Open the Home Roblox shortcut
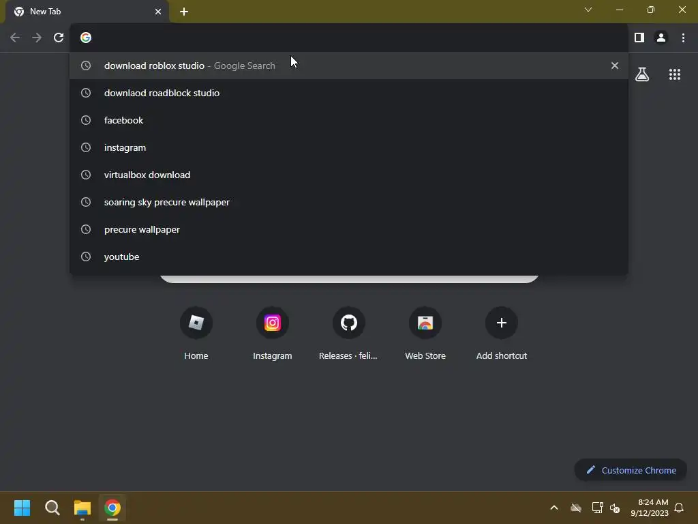The image size is (698, 524). click(x=196, y=333)
